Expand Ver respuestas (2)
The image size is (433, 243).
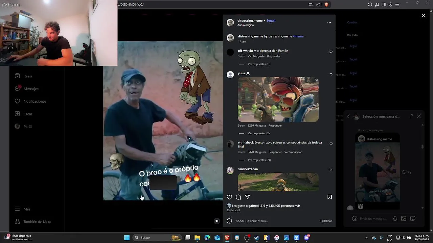click(258, 133)
